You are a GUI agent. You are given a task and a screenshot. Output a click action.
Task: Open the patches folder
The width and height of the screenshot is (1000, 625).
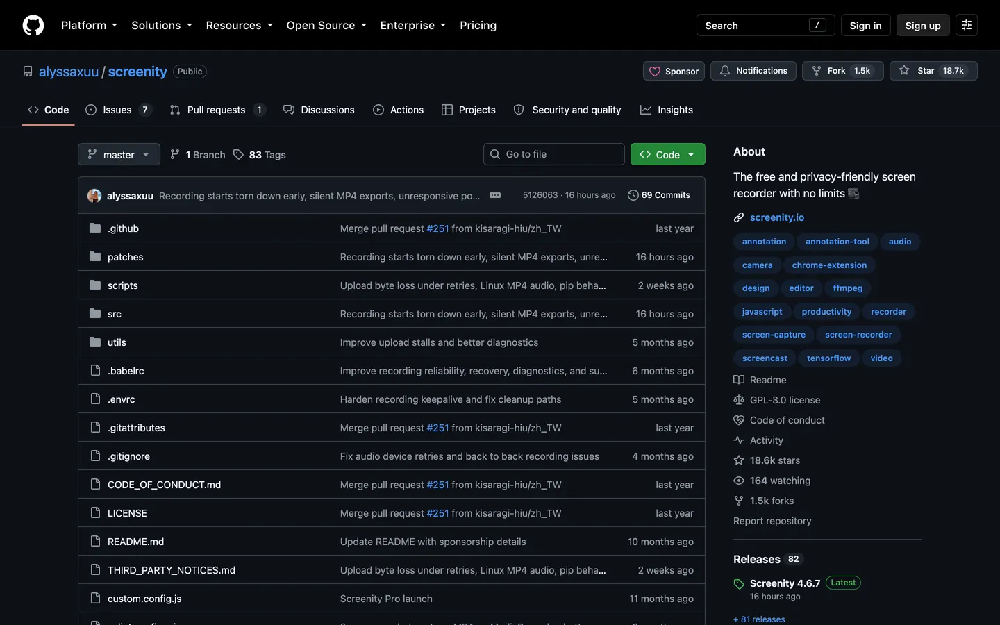[126, 257]
